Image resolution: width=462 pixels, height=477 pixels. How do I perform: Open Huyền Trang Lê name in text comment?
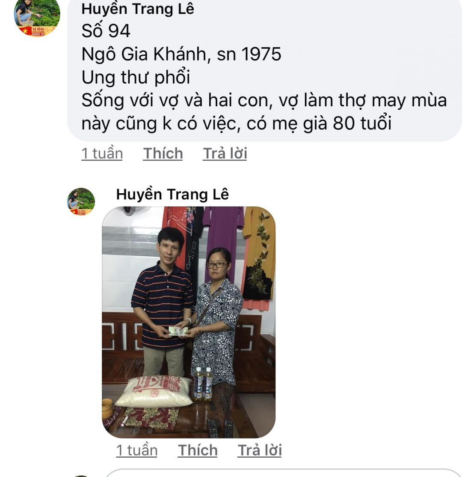tap(138, 9)
